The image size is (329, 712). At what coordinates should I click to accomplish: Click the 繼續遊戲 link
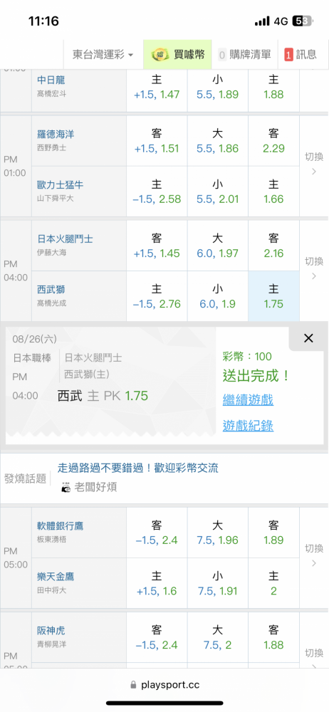coord(248,400)
